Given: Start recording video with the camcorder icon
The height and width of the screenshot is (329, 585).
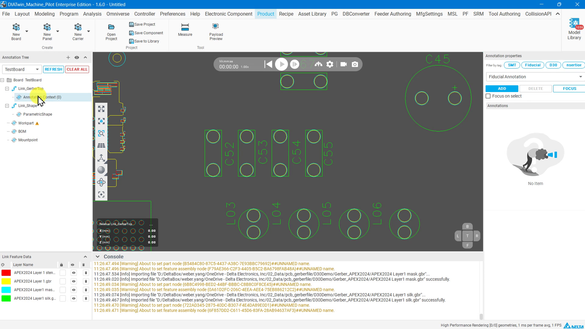Looking at the screenshot, I should [343, 64].
